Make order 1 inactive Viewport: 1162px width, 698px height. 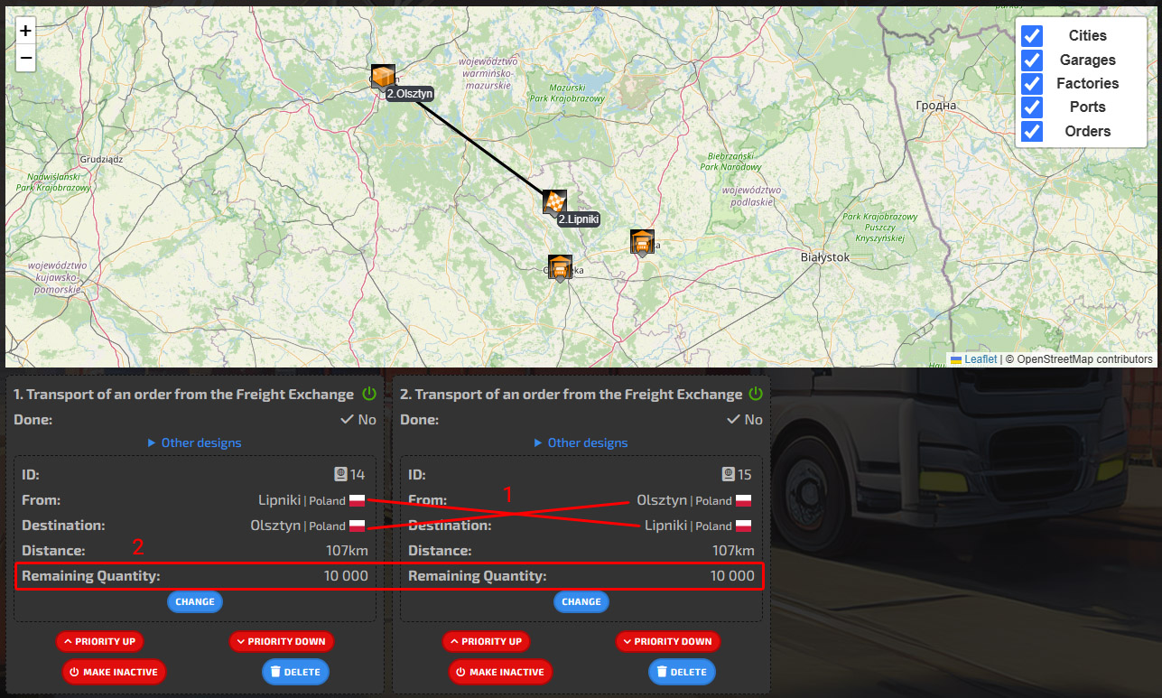tap(114, 672)
